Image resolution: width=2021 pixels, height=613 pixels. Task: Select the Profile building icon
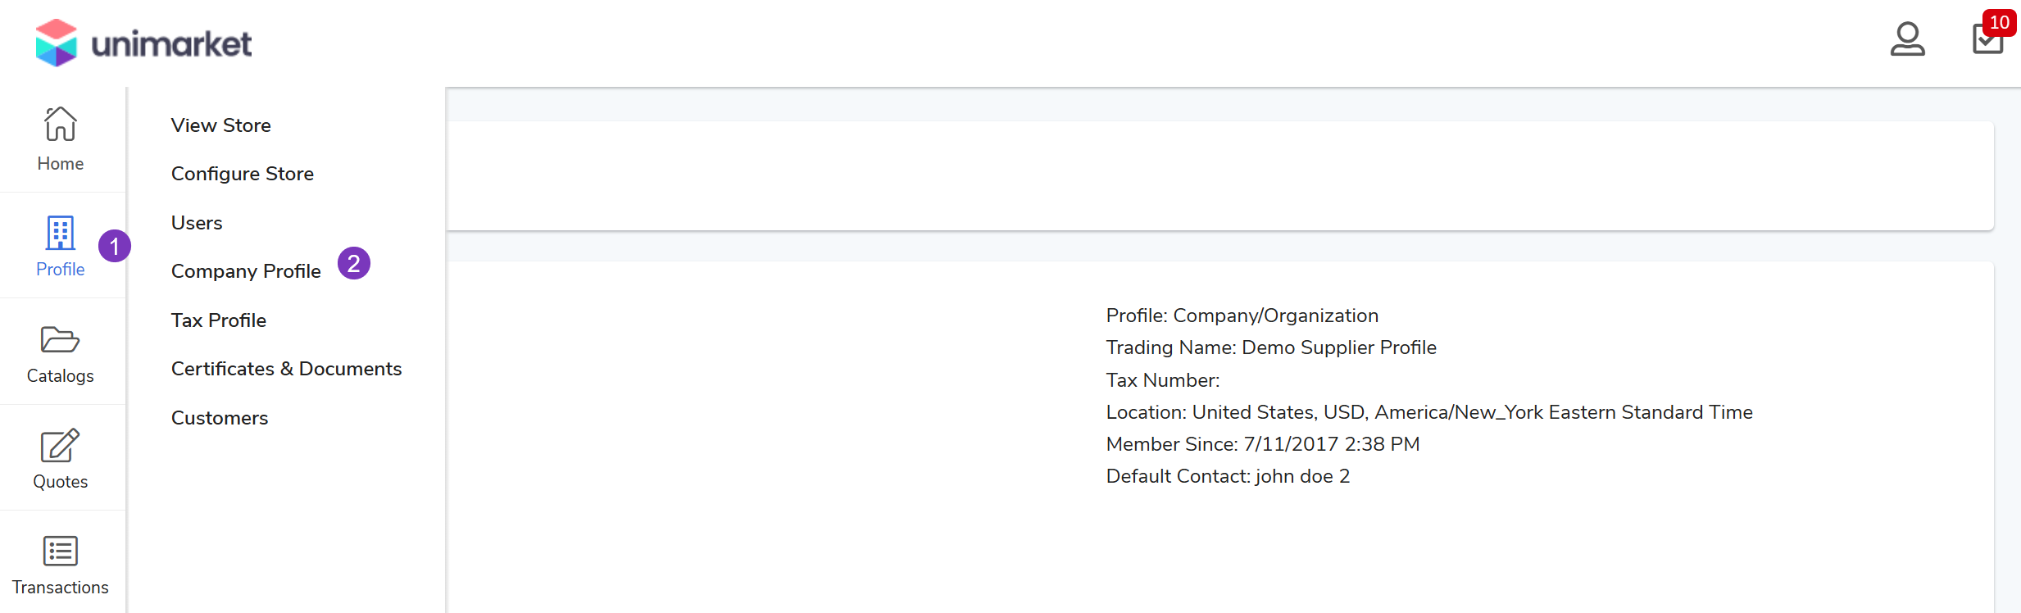[x=61, y=234]
